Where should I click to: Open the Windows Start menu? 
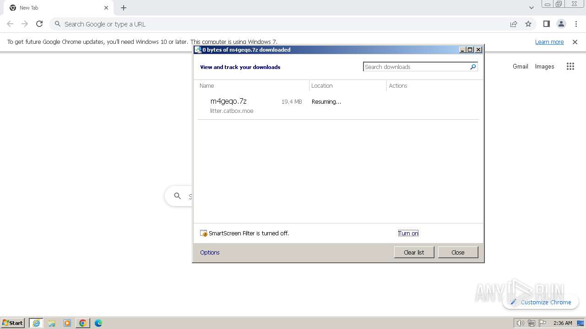point(13,323)
